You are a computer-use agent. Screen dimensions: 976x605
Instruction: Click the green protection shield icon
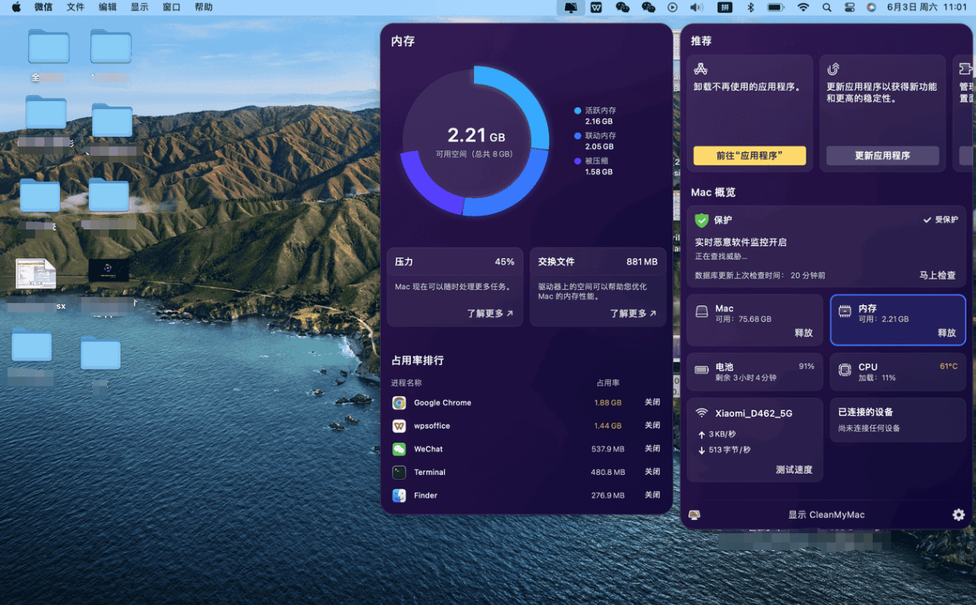point(702,220)
